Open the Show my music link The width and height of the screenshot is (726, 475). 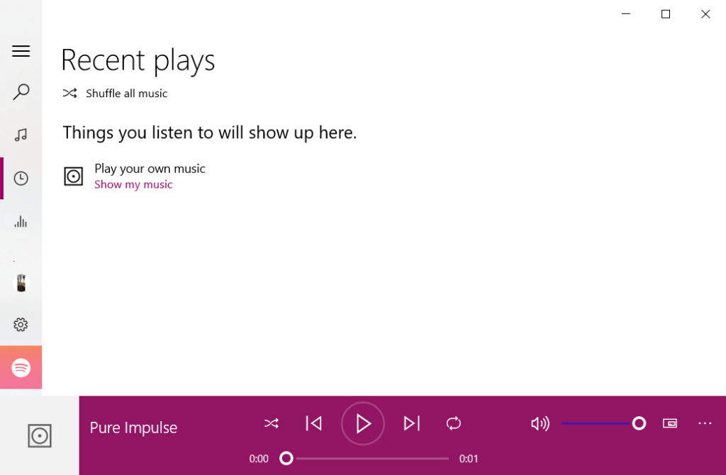(133, 184)
